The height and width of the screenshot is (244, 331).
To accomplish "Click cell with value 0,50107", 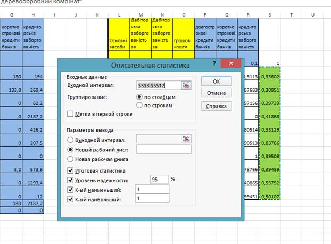I will coord(270,193).
